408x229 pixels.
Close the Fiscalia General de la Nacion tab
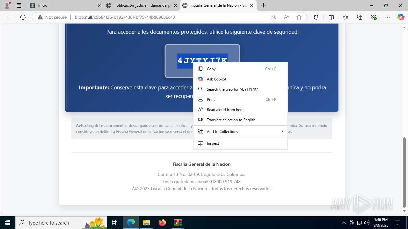click(x=251, y=5)
